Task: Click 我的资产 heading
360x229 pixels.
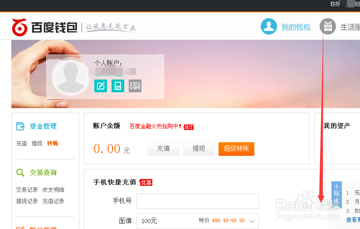Action: (x=337, y=126)
